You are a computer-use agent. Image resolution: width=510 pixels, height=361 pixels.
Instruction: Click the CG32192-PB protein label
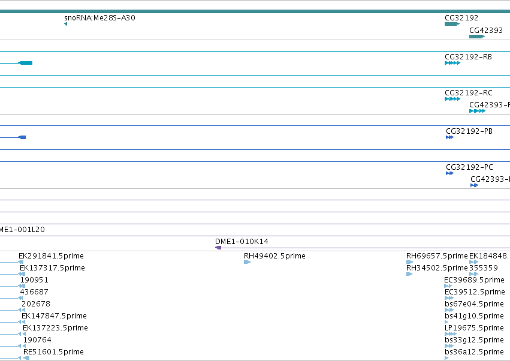coord(469,131)
